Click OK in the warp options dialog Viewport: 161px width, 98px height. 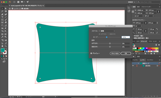[x=126, y=54]
